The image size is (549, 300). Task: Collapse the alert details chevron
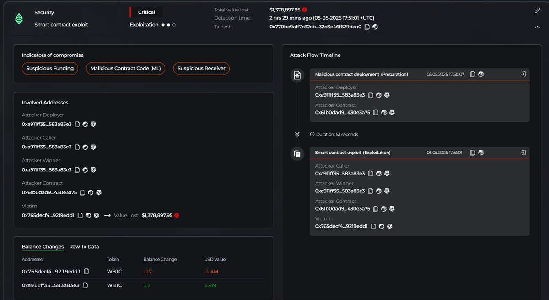coord(538,27)
